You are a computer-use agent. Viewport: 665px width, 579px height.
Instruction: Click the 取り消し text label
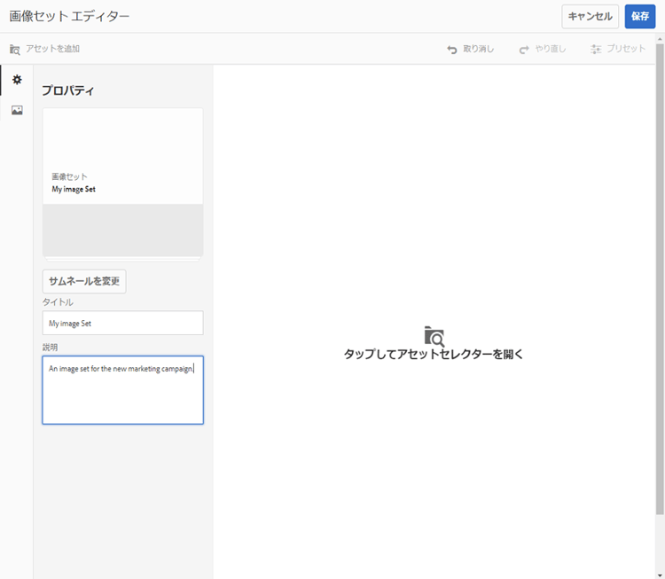coord(479,49)
